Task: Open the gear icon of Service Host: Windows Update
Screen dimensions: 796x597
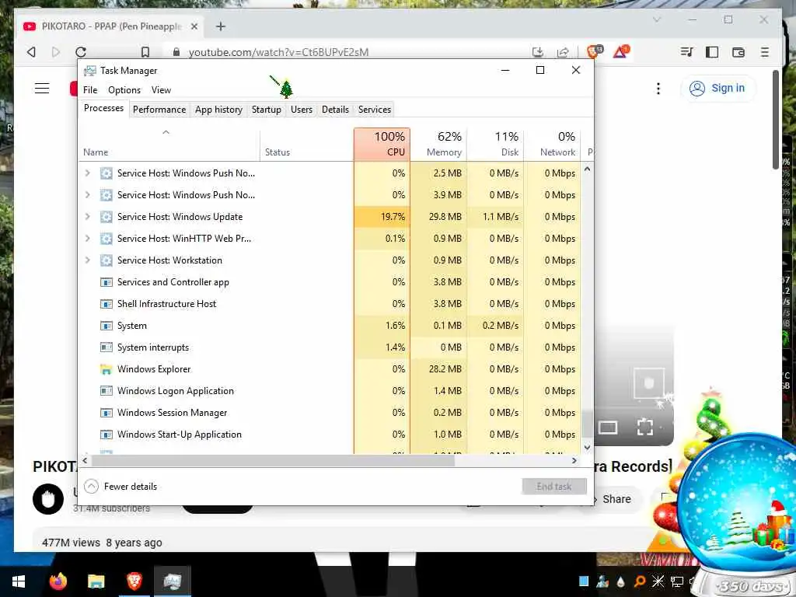Action: pos(106,217)
